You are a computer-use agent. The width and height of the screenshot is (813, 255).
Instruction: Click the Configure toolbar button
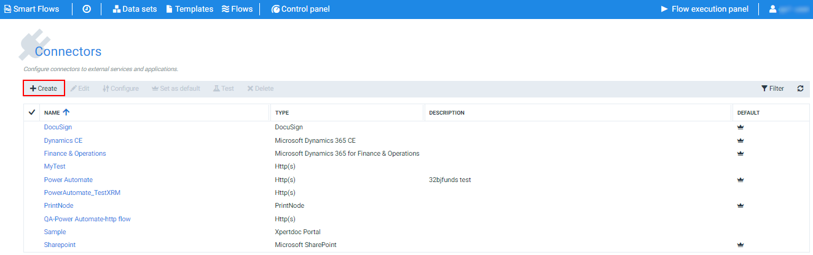120,88
